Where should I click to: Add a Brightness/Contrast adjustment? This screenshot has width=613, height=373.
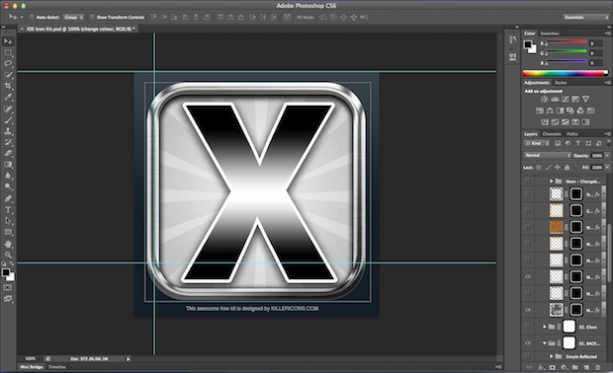[544, 99]
